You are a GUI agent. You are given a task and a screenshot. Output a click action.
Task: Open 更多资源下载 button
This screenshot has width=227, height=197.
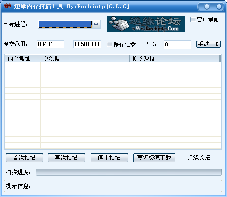click(x=154, y=158)
